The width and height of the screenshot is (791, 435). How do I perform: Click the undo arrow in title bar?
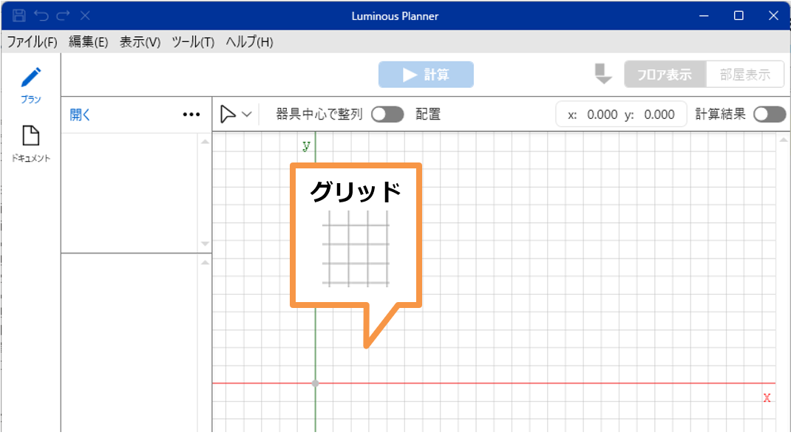pyautogui.click(x=41, y=16)
